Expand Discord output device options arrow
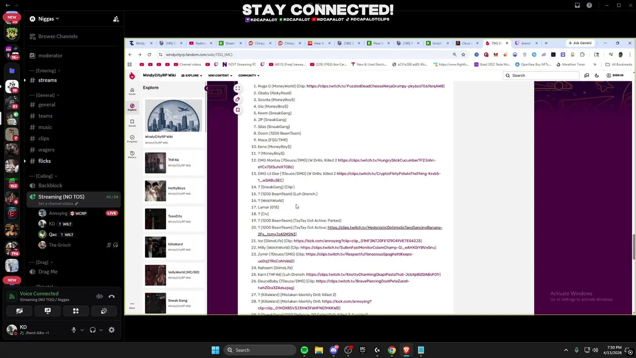The height and width of the screenshot is (358, 636). pos(101,330)
